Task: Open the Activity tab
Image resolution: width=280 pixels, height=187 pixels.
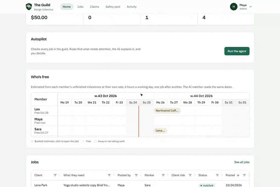Action: coord(132,7)
